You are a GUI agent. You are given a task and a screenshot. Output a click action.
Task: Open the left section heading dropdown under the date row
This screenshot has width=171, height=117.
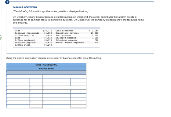(25, 77)
